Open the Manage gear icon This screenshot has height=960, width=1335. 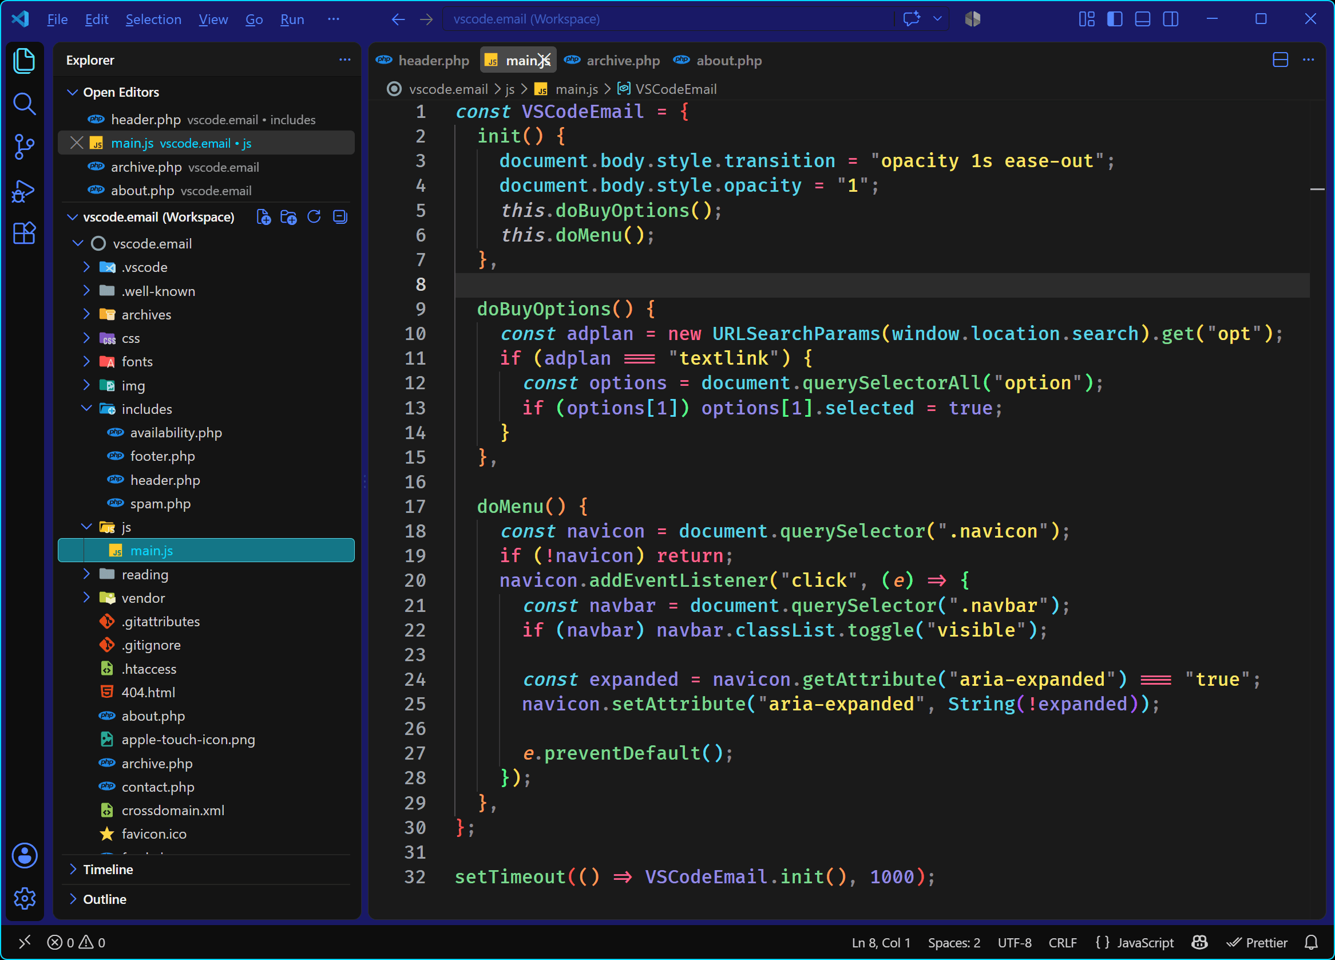[24, 899]
